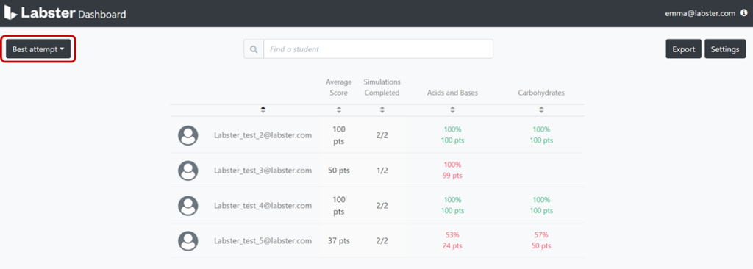Sort by Simulations Completed column arrows
This screenshot has height=269, width=753.
[x=382, y=110]
